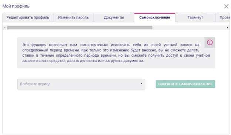Click the self-exclusion description text
Viewport: 231px width, 135px height.
click(116, 53)
